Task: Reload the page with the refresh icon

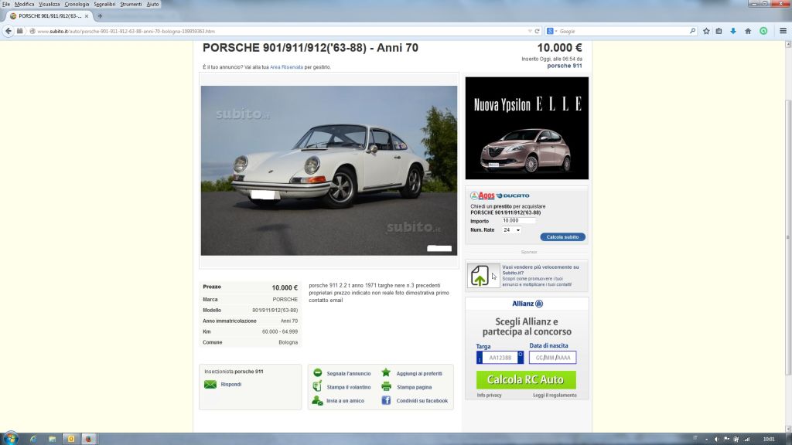Action: pos(537,31)
